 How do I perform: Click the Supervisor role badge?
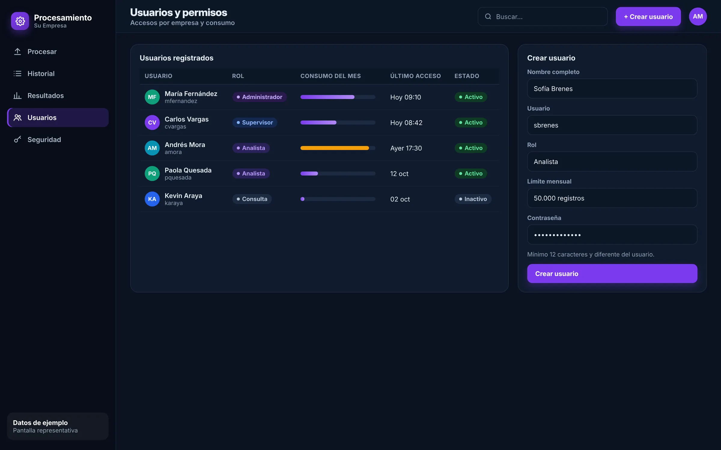(254, 122)
